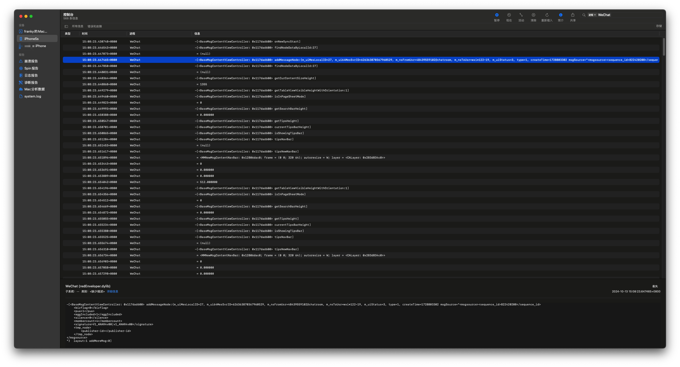Select 崩溃报告 in the sidebar
680x367 pixels.
[31, 61]
